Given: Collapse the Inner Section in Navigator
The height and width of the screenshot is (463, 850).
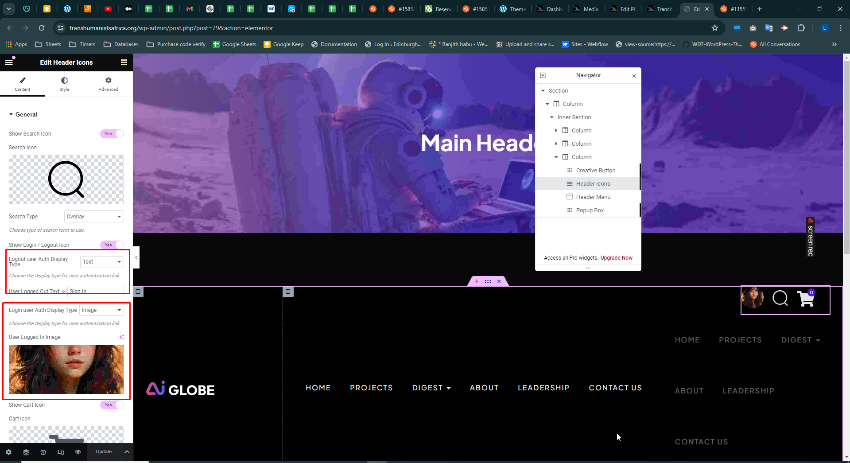Looking at the screenshot, I should (x=552, y=117).
